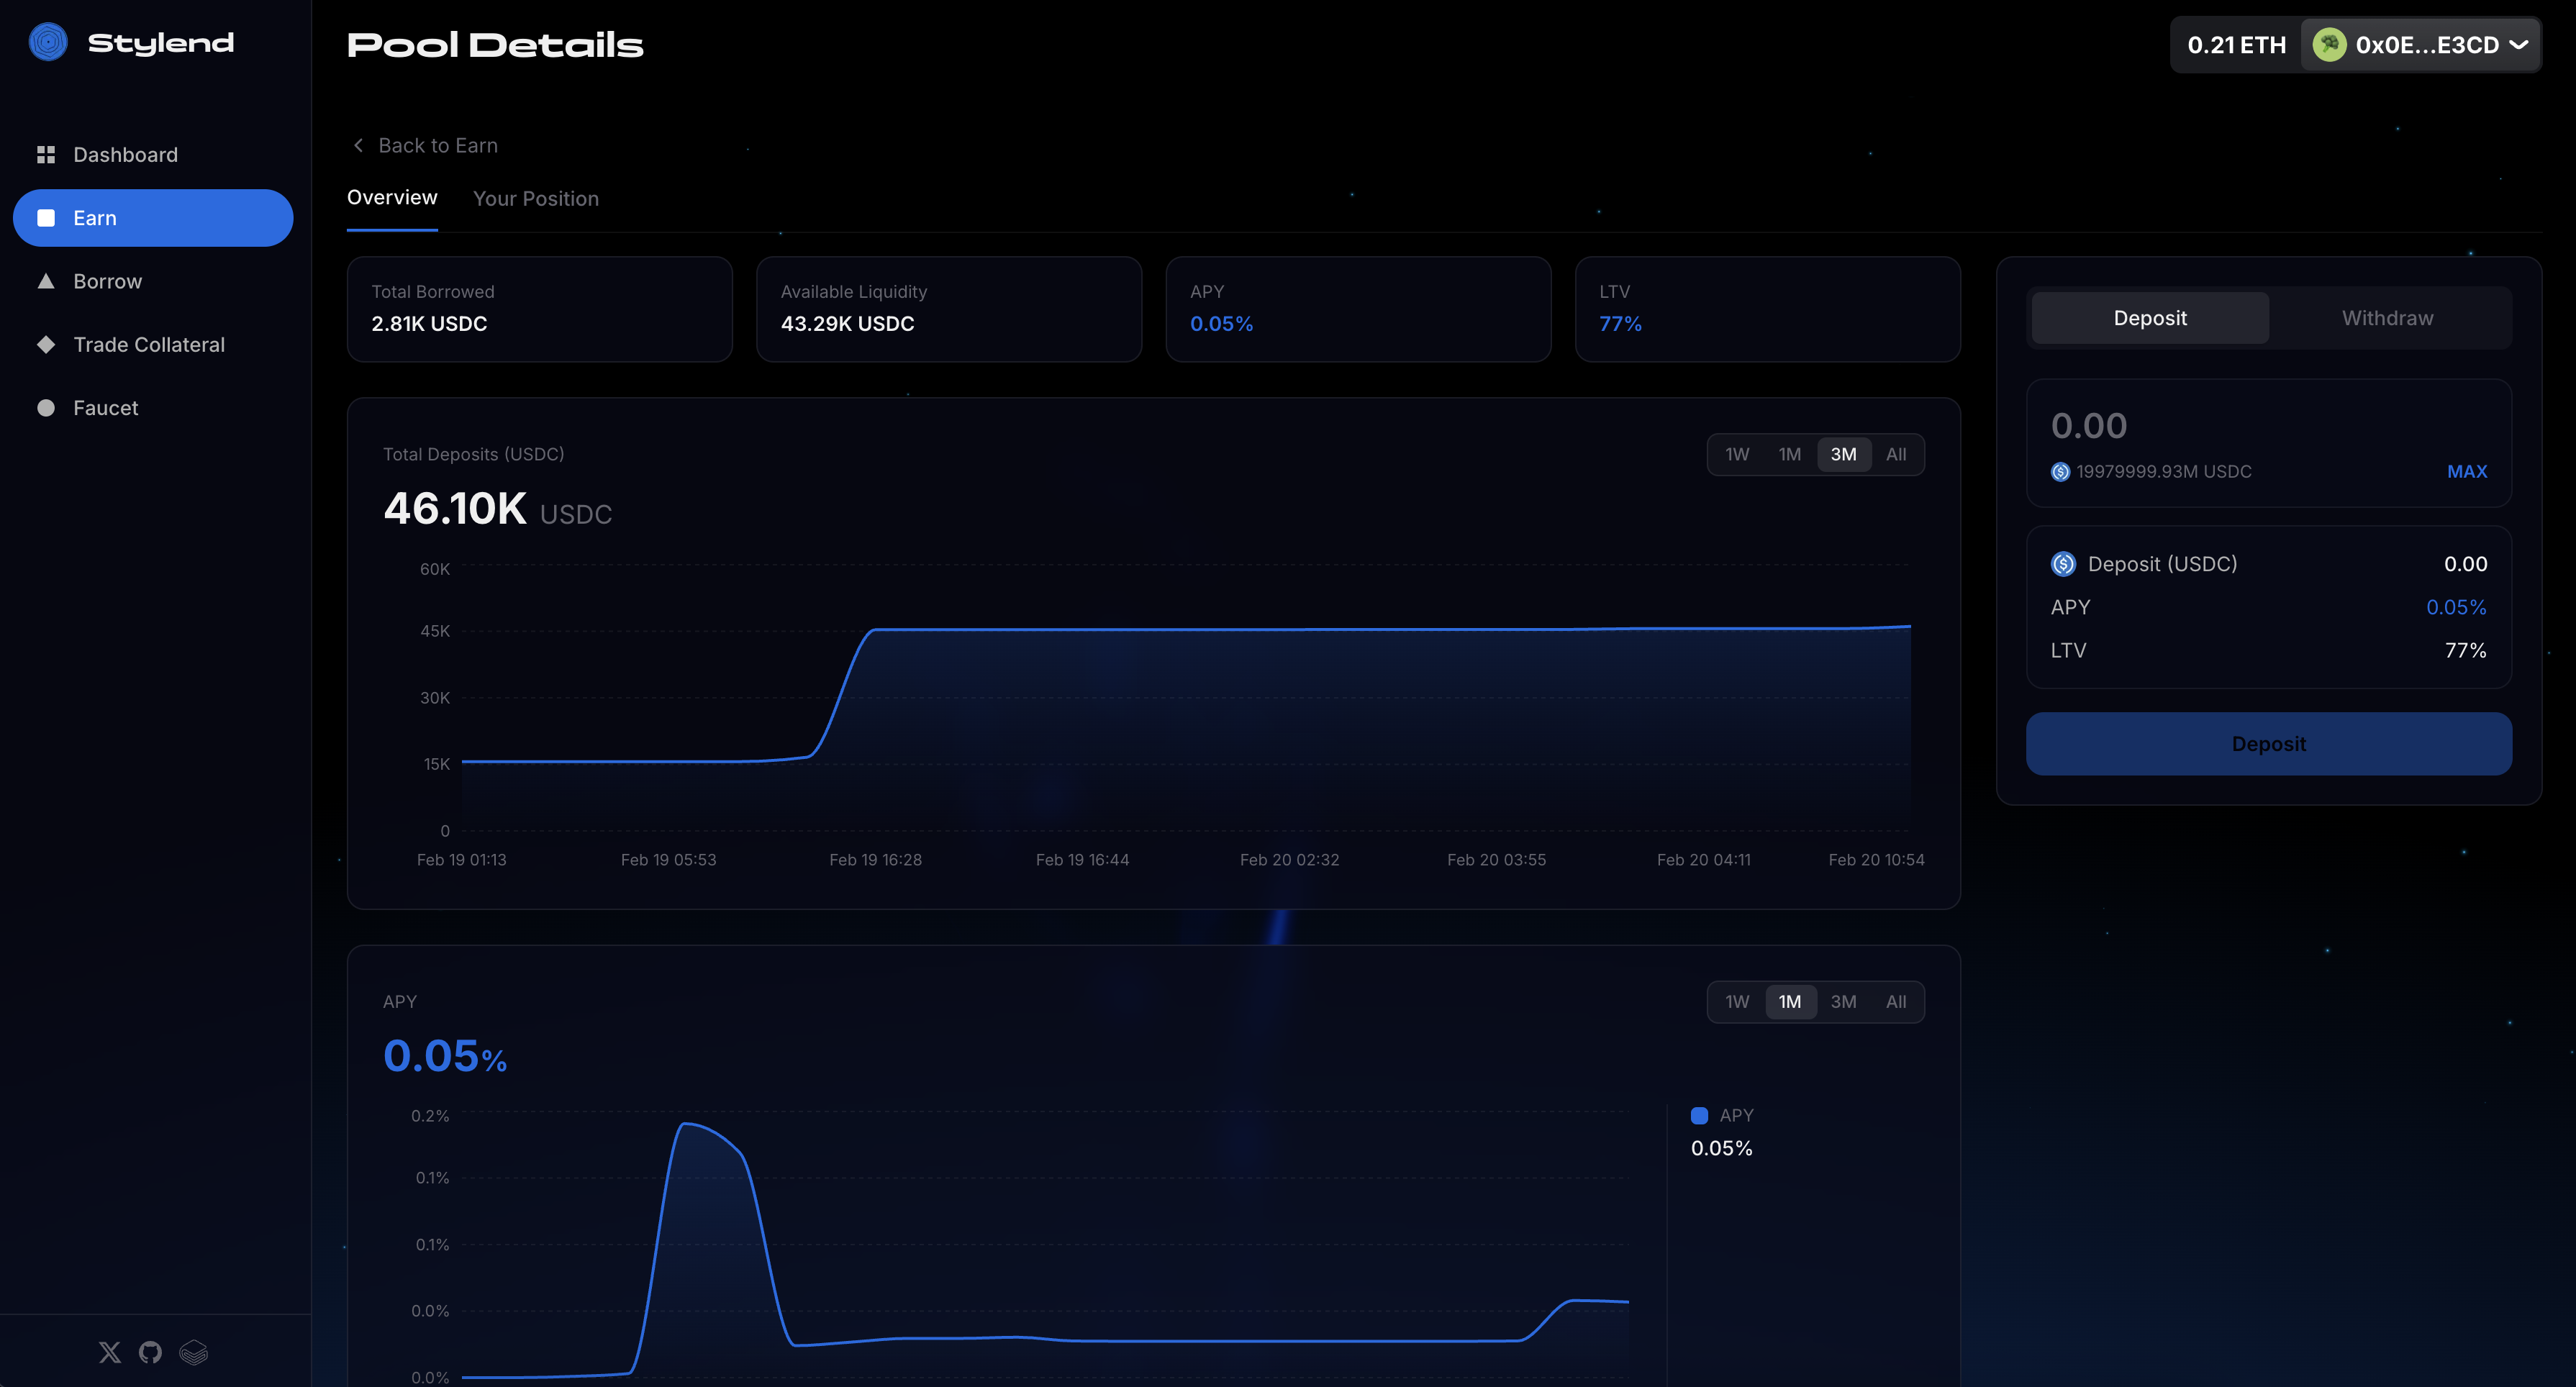The width and height of the screenshot is (2576, 1387).
Task: Click the Borrow triangle icon
Action: click(x=46, y=281)
